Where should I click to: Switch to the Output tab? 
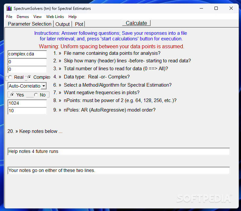click(x=63, y=24)
